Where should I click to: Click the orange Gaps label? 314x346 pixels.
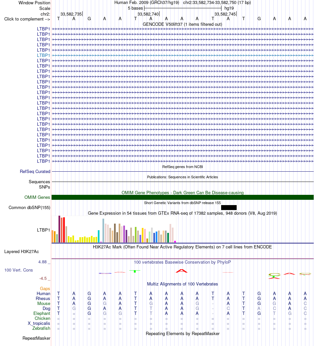click(45, 289)
